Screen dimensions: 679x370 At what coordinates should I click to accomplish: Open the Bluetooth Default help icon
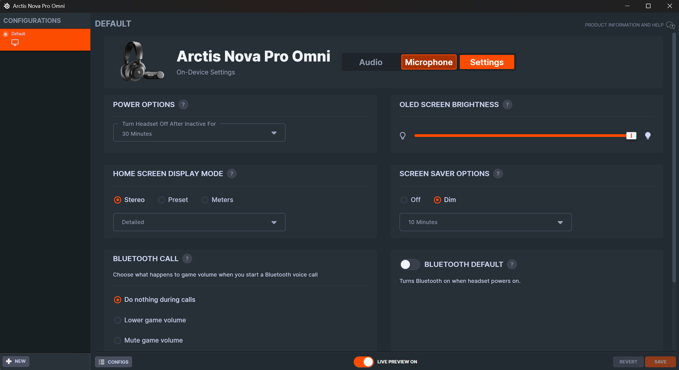click(512, 264)
